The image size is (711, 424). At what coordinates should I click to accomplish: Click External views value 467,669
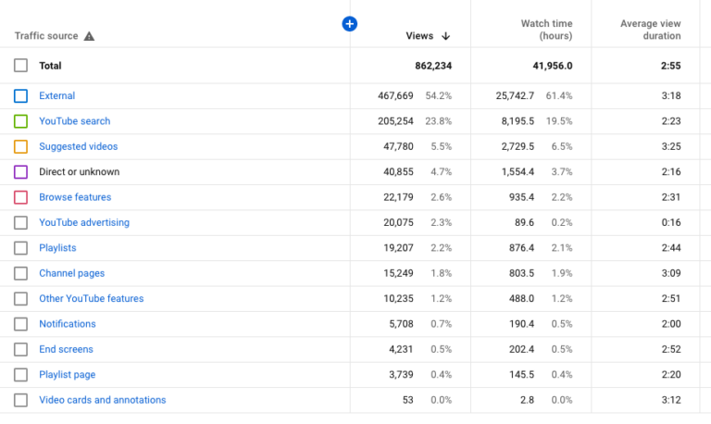point(395,95)
